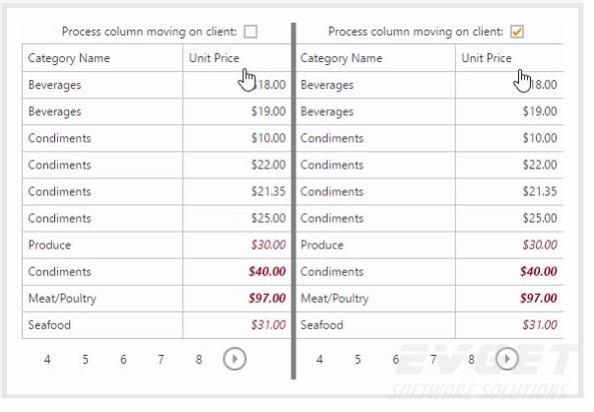Click 'Category Name' header in left grid

(x=69, y=58)
